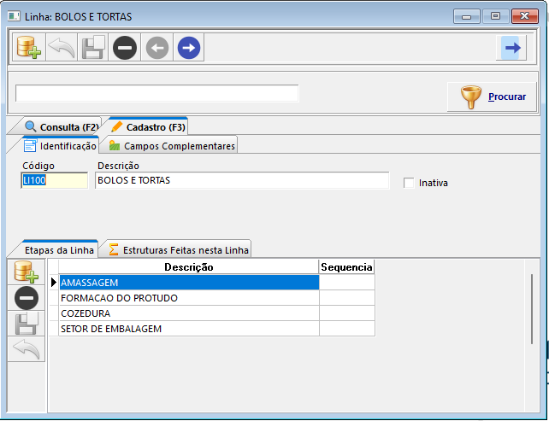Open the Campos Complementares tab
This screenshot has height=421, width=549.
tap(171, 145)
